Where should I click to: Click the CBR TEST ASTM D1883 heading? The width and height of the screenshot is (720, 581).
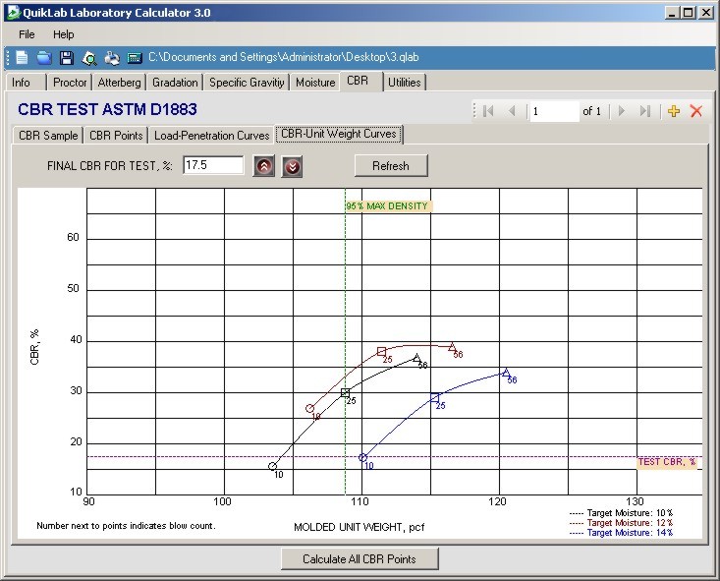tap(107, 109)
